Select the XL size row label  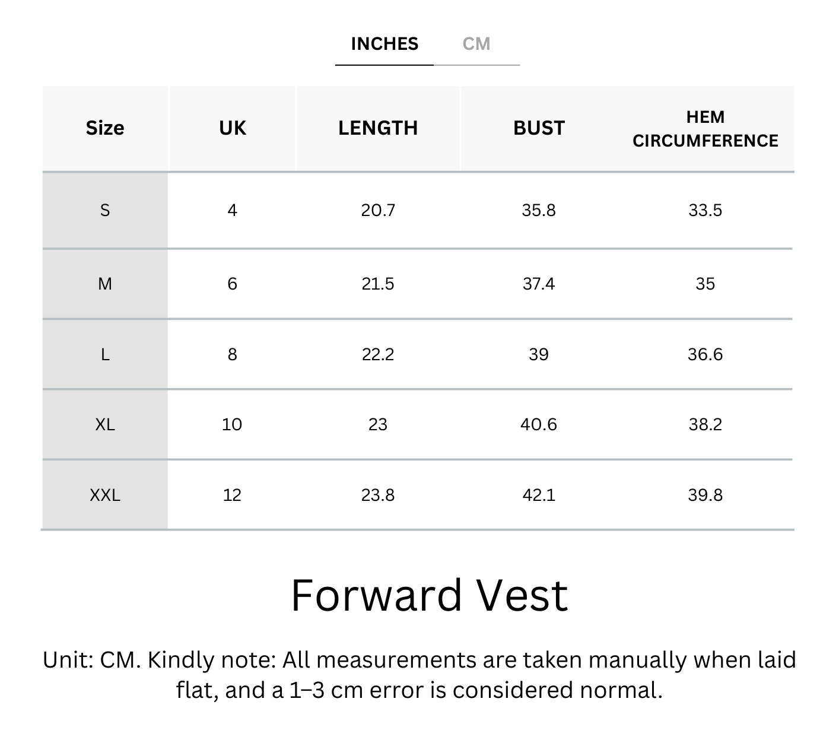tap(105, 424)
